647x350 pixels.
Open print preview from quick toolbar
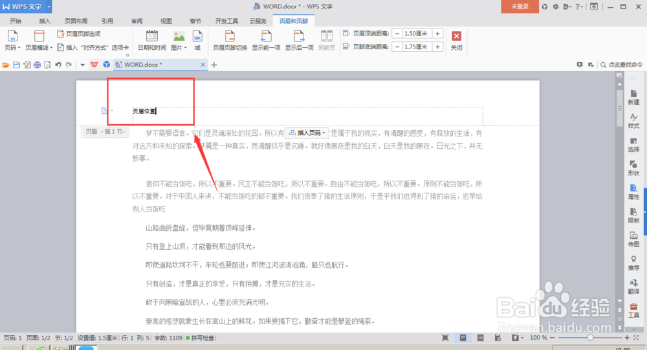(x=47, y=65)
